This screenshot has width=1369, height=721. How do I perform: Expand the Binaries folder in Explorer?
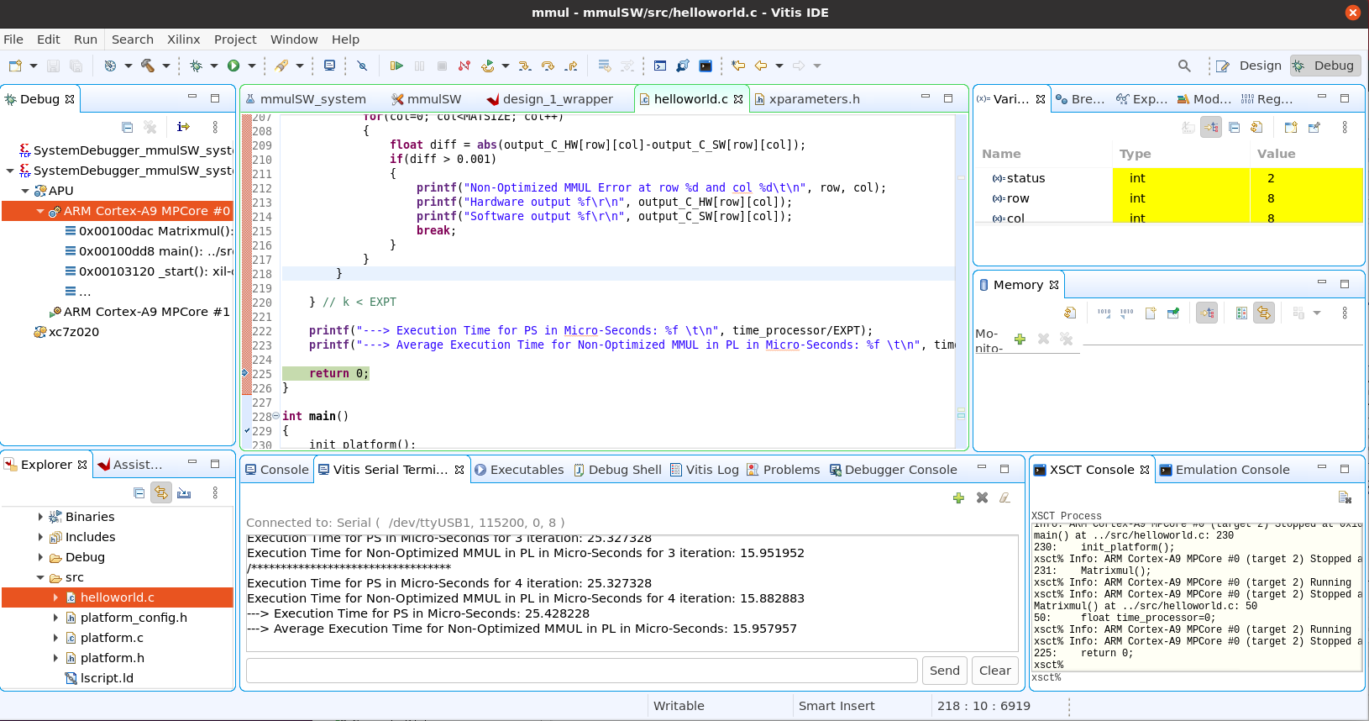coord(40,517)
